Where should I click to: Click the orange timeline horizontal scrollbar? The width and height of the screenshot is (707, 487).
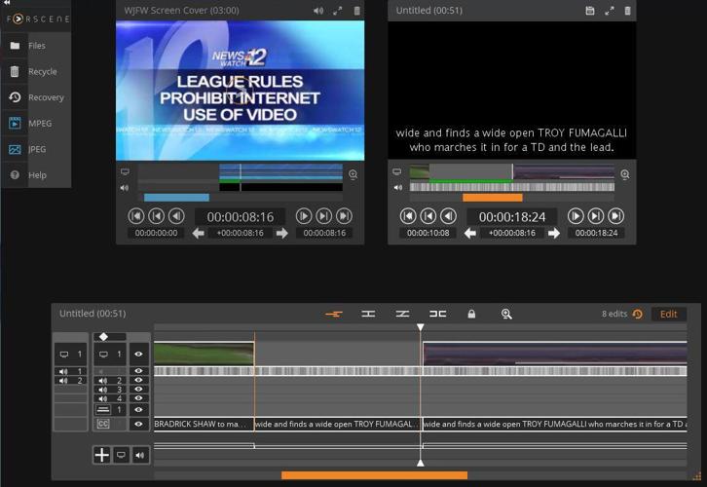374,475
